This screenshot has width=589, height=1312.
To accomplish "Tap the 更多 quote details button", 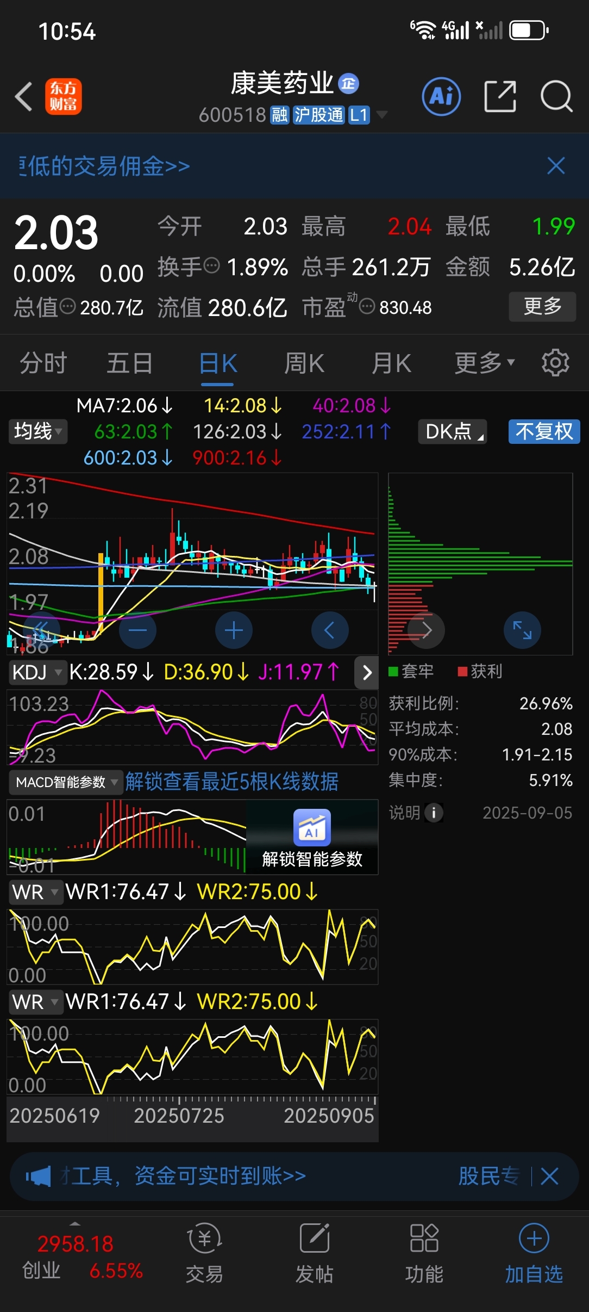I will coord(542,306).
